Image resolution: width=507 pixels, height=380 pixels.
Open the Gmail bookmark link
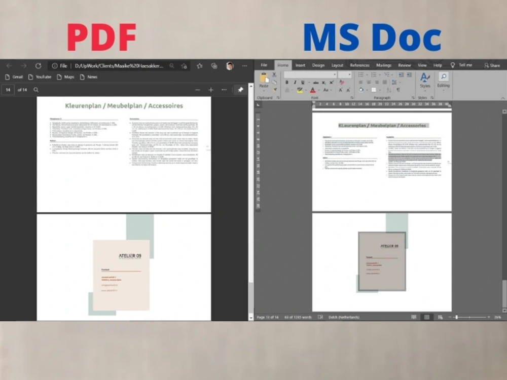pyautogui.click(x=14, y=77)
